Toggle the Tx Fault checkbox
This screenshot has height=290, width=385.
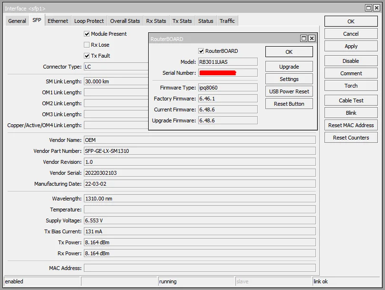pos(87,56)
